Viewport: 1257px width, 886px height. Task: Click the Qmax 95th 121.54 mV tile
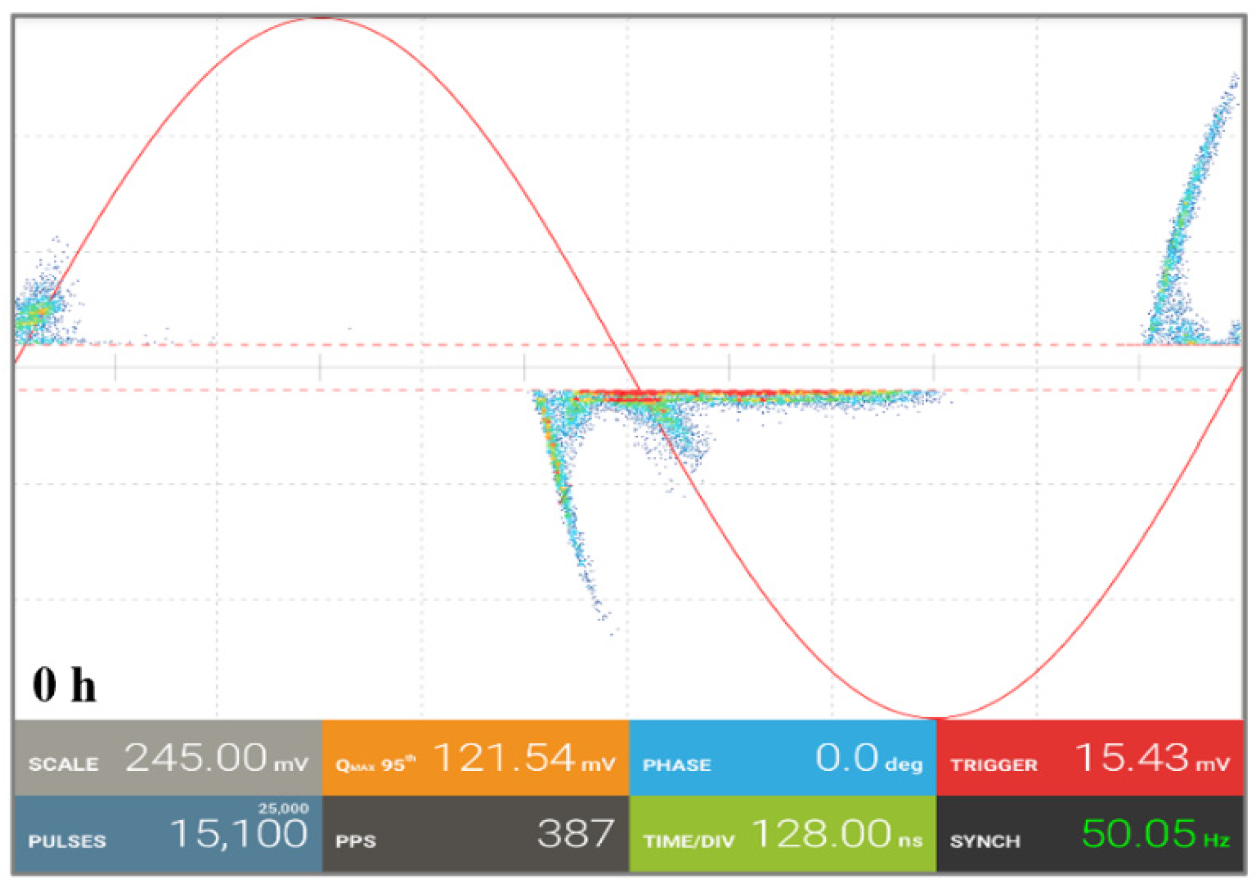click(x=475, y=758)
